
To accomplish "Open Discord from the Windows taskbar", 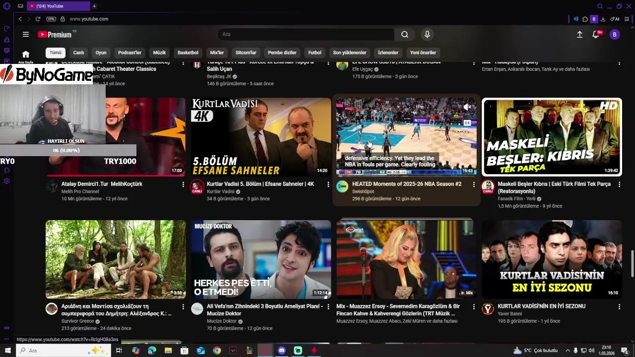I will coord(282,351).
